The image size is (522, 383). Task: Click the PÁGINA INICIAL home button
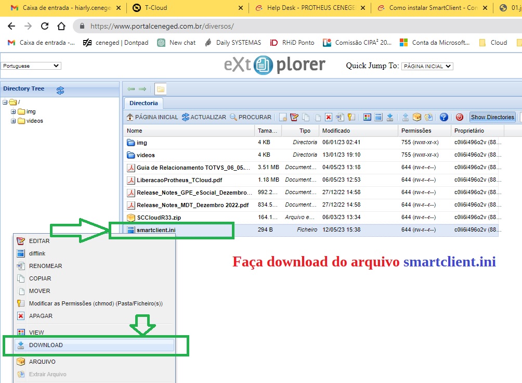pos(152,117)
